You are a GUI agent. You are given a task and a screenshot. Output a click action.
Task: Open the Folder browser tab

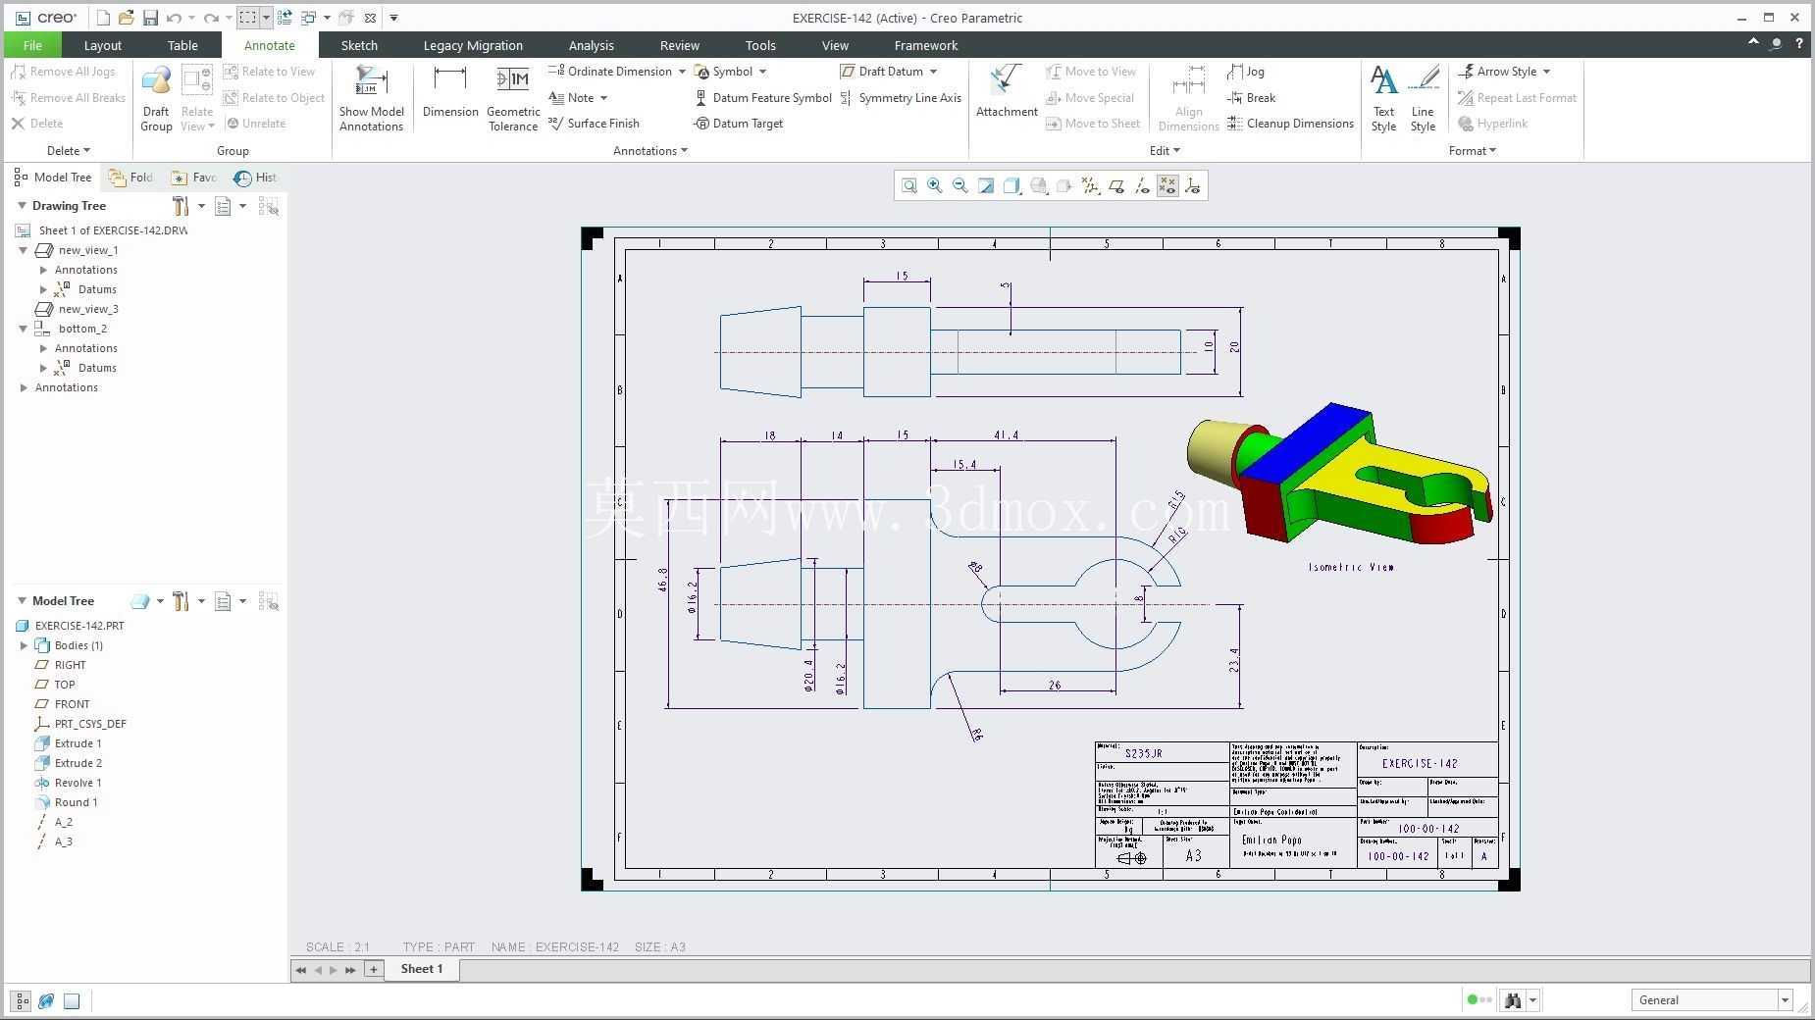131,178
